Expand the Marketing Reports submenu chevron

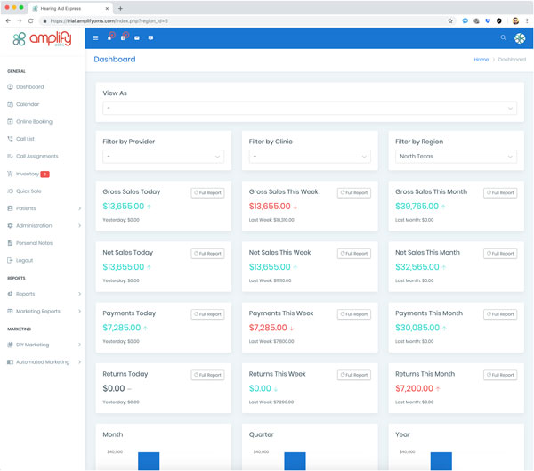coord(79,311)
